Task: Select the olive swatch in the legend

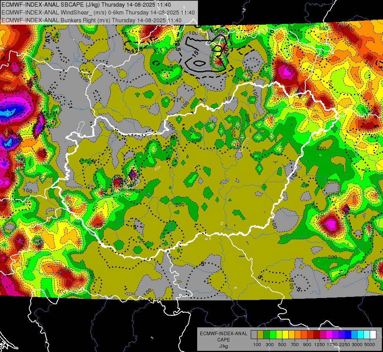Action: pyautogui.click(x=261, y=334)
